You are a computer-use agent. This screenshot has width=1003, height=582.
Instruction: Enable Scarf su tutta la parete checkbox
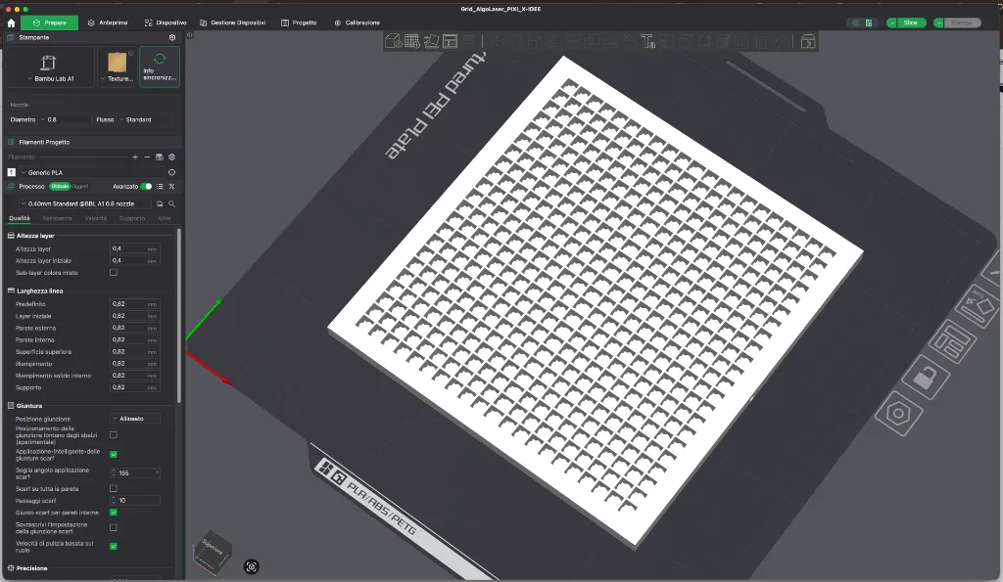tap(114, 488)
